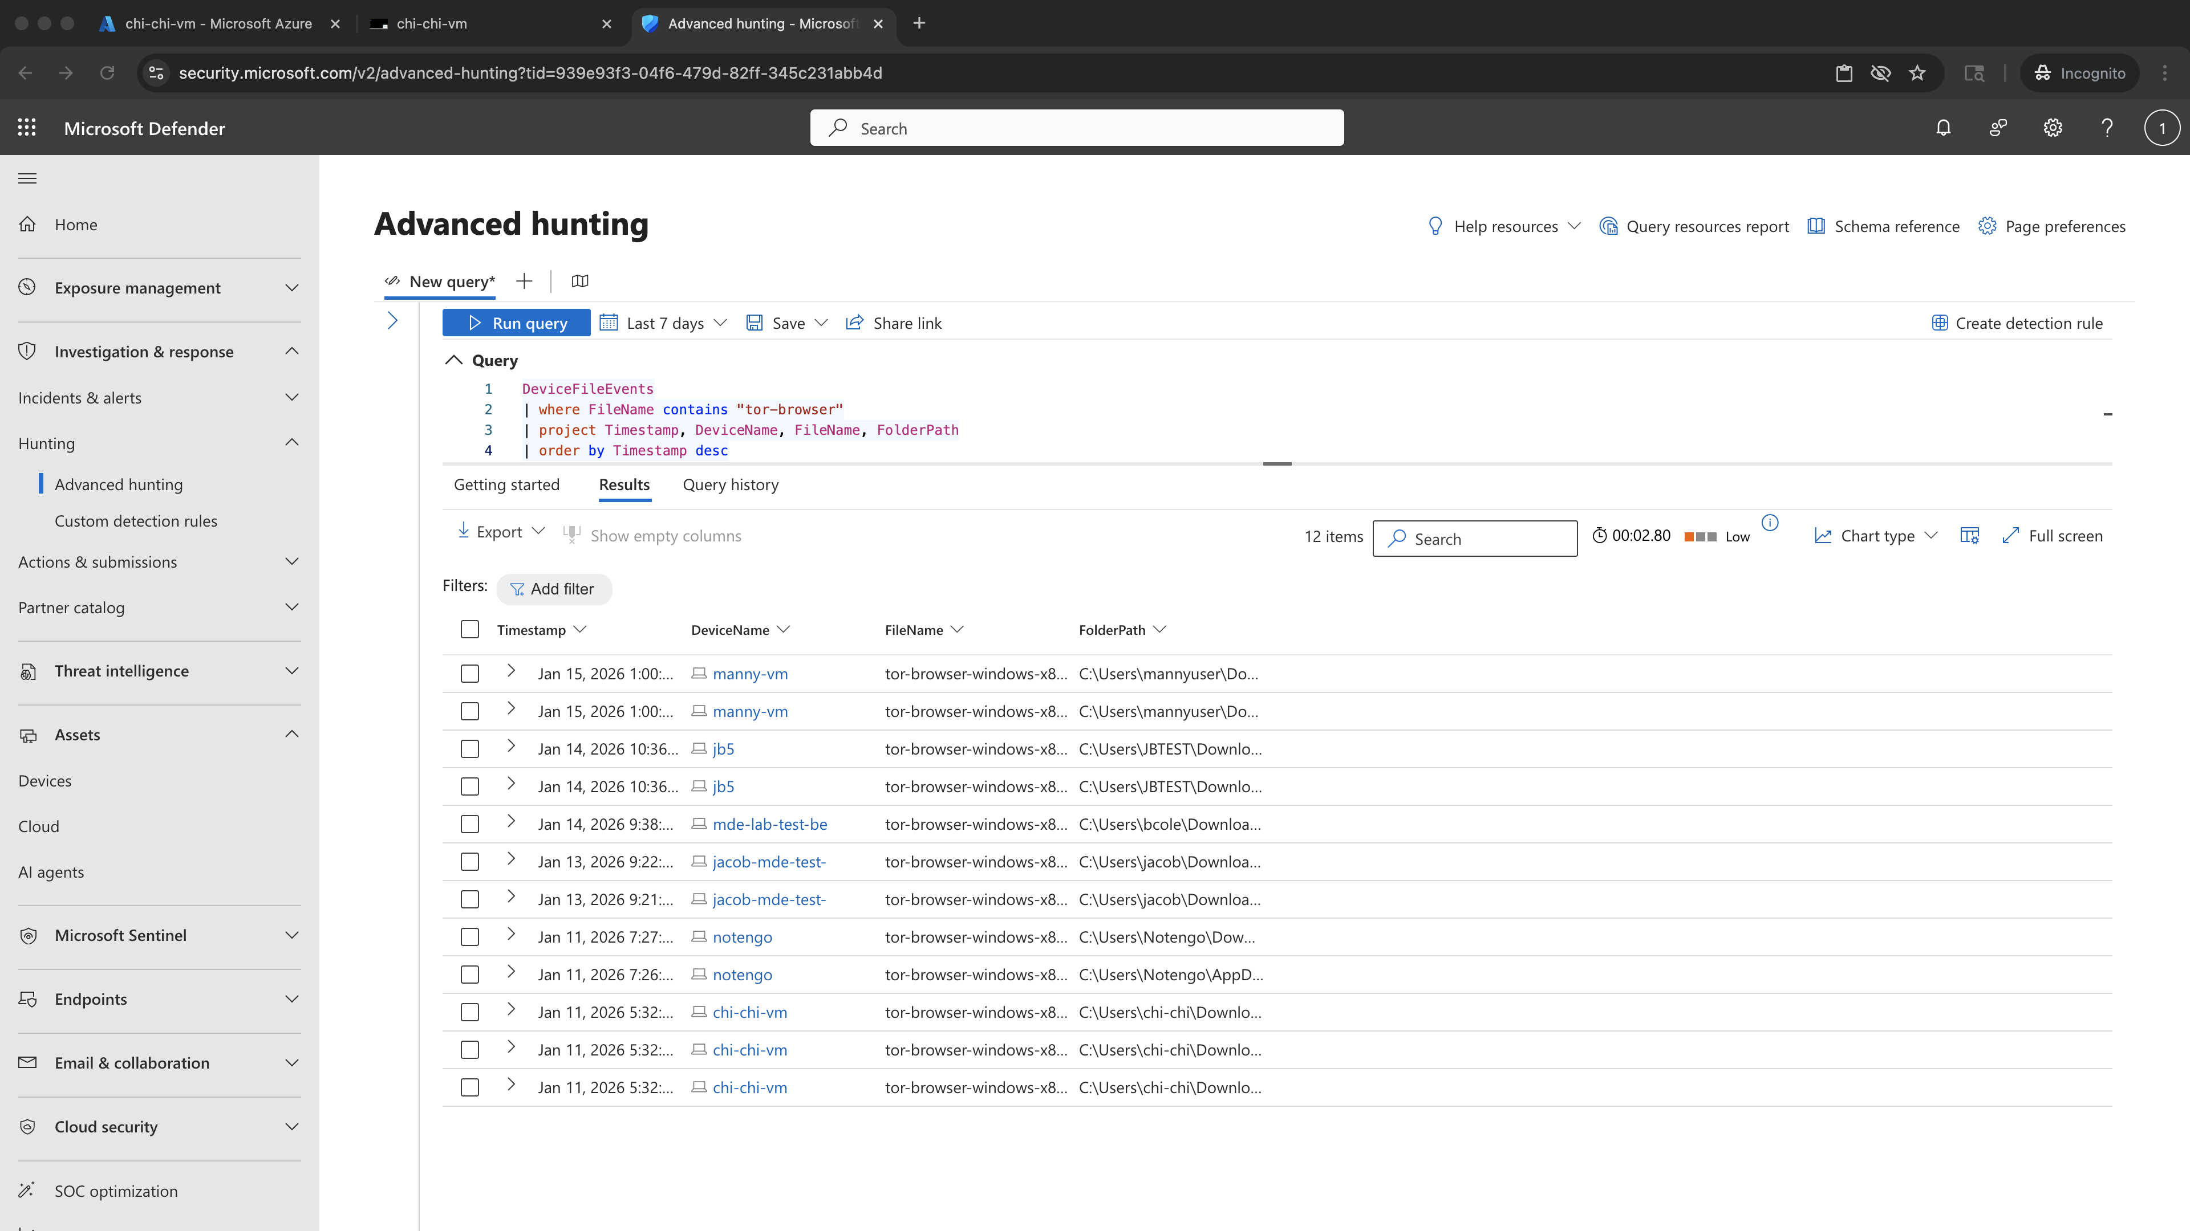Open Page preferences gear icon
The image size is (2190, 1231).
tap(1987, 226)
